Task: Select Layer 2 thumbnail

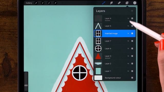Action: [98, 64]
